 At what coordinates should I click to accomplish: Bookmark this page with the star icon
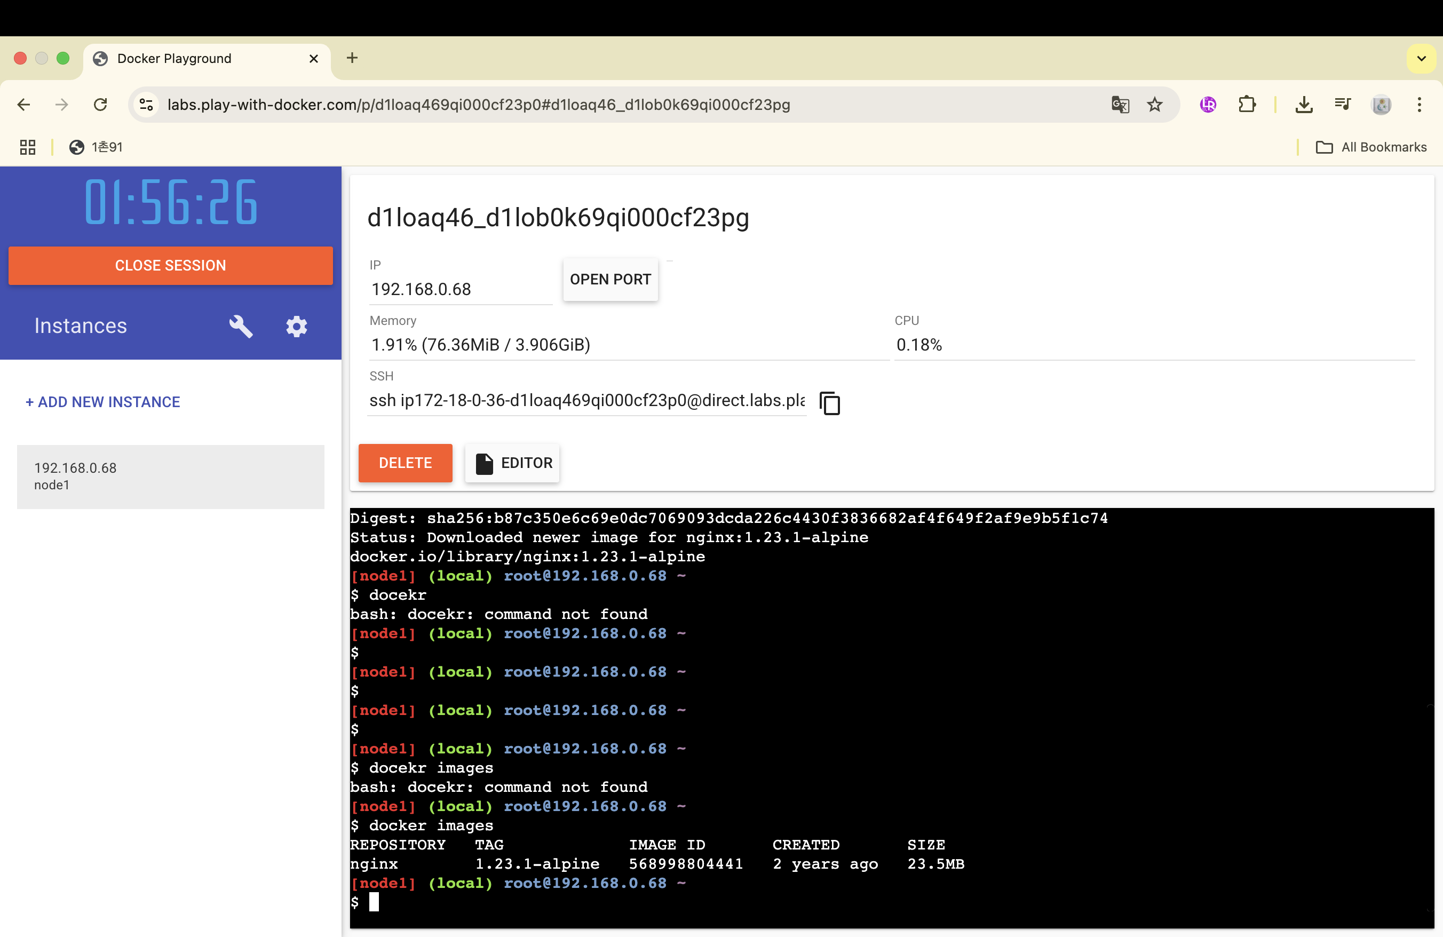pyautogui.click(x=1154, y=105)
